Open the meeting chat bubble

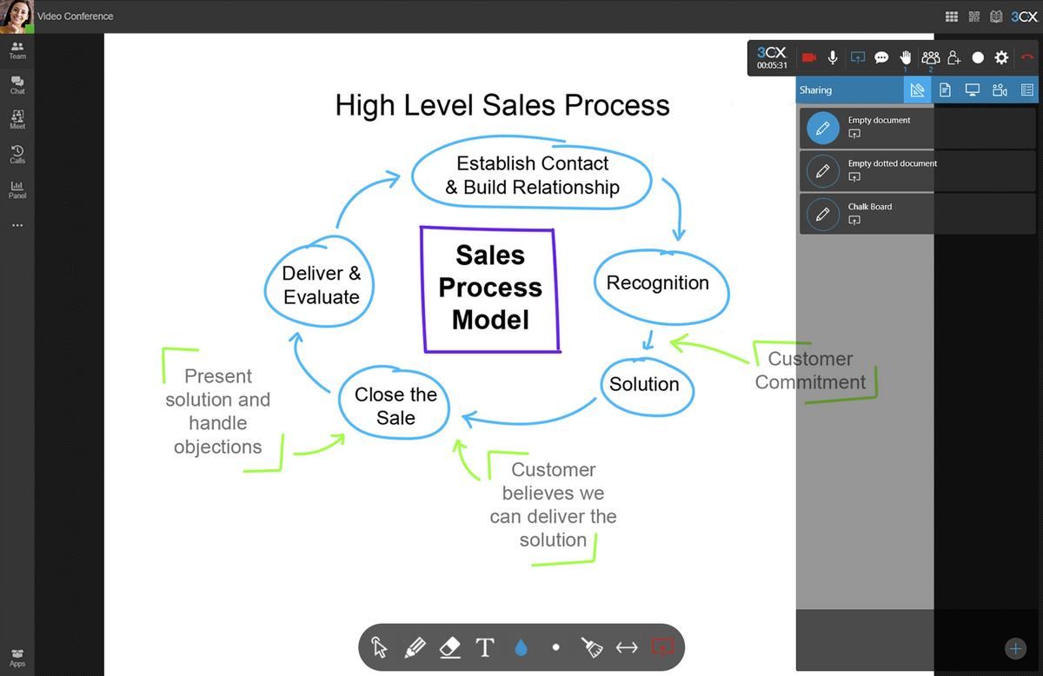(x=881, y=57)
